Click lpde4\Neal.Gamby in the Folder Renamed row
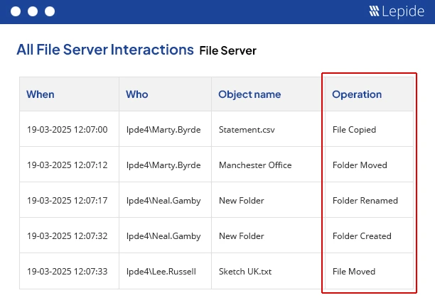Viewport: 435px width, 305px height. (163, 201)
